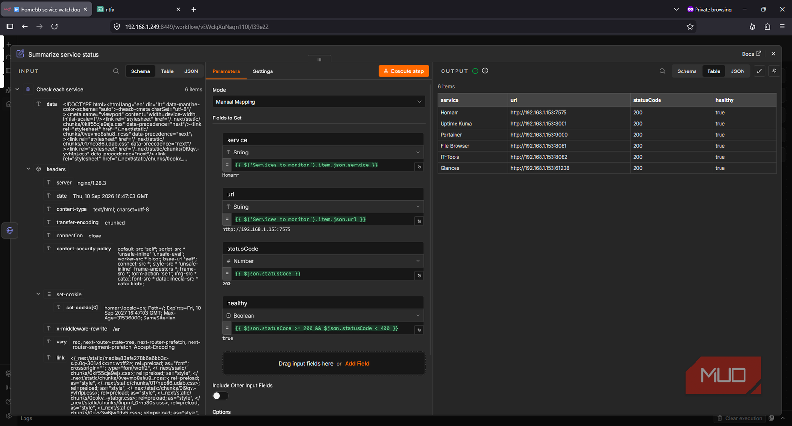This screenshot has width=792, height=426.
Task: Search the INPUT panel data
Action: click(116, 71)
